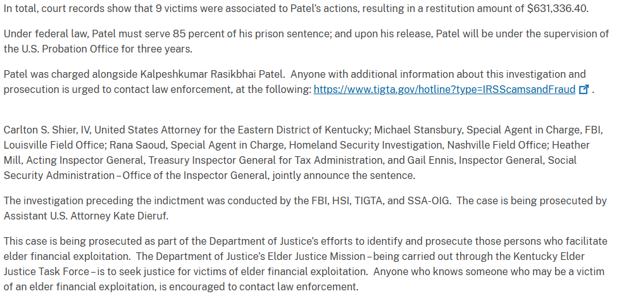Click the final line 'is encouraged to contact law enforcement'

pos(258,287)
